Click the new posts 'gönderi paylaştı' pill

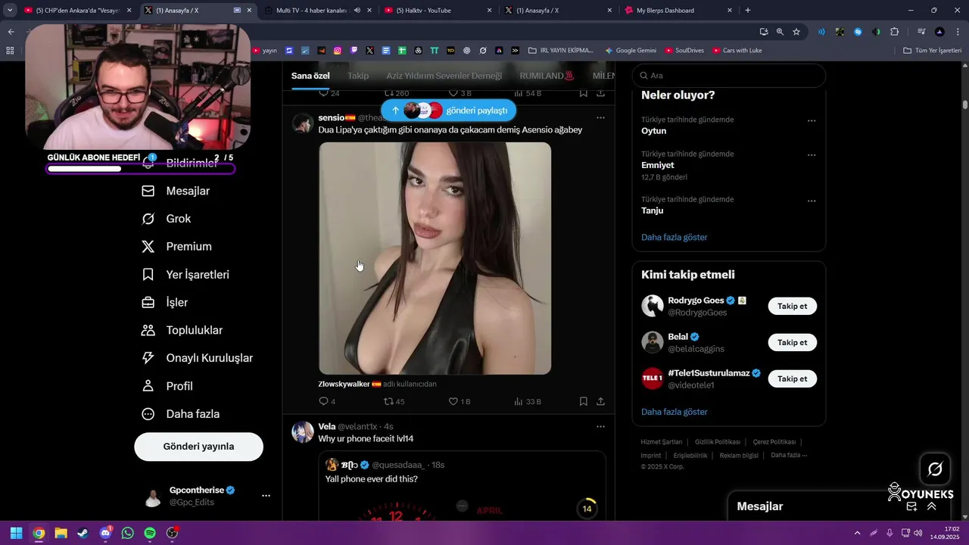pyautogui.click(x=449, y=111)
